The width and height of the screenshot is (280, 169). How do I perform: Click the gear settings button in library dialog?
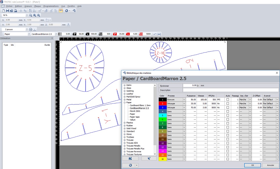tap(130, 165)
